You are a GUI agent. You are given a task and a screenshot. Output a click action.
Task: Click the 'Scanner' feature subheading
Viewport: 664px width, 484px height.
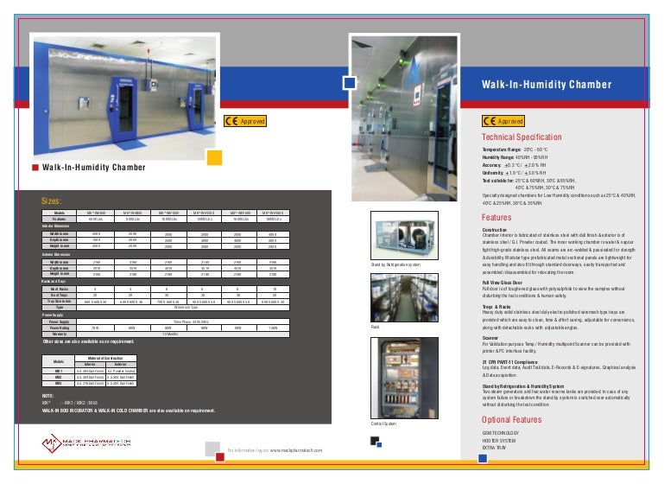coord(490,338)
